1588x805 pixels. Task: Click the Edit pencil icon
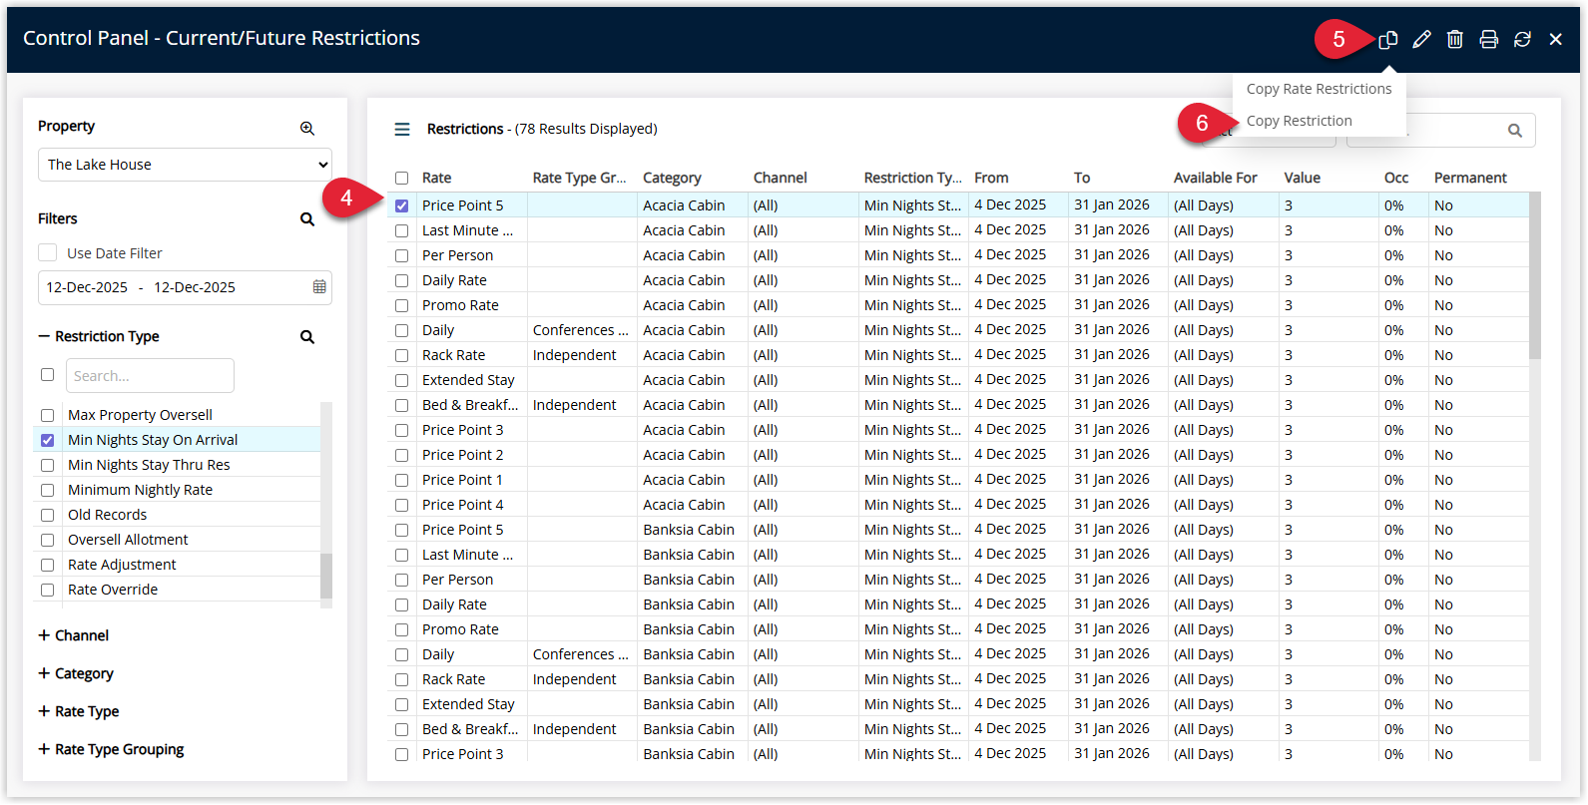point(1422,39)
